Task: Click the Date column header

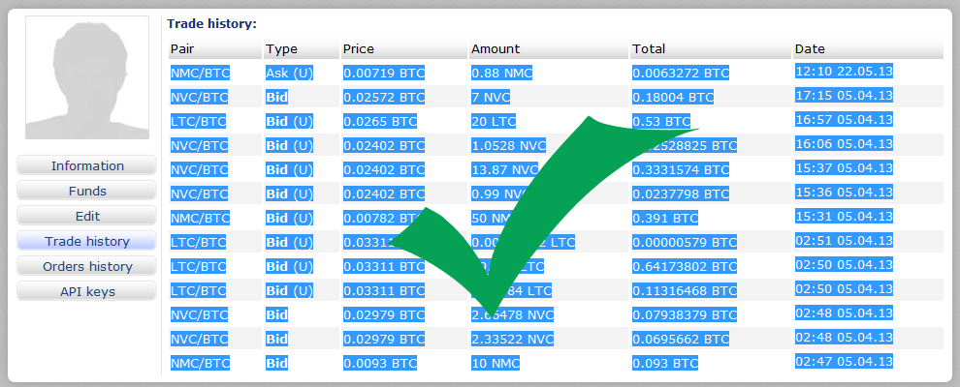Action: coord(810,49)
